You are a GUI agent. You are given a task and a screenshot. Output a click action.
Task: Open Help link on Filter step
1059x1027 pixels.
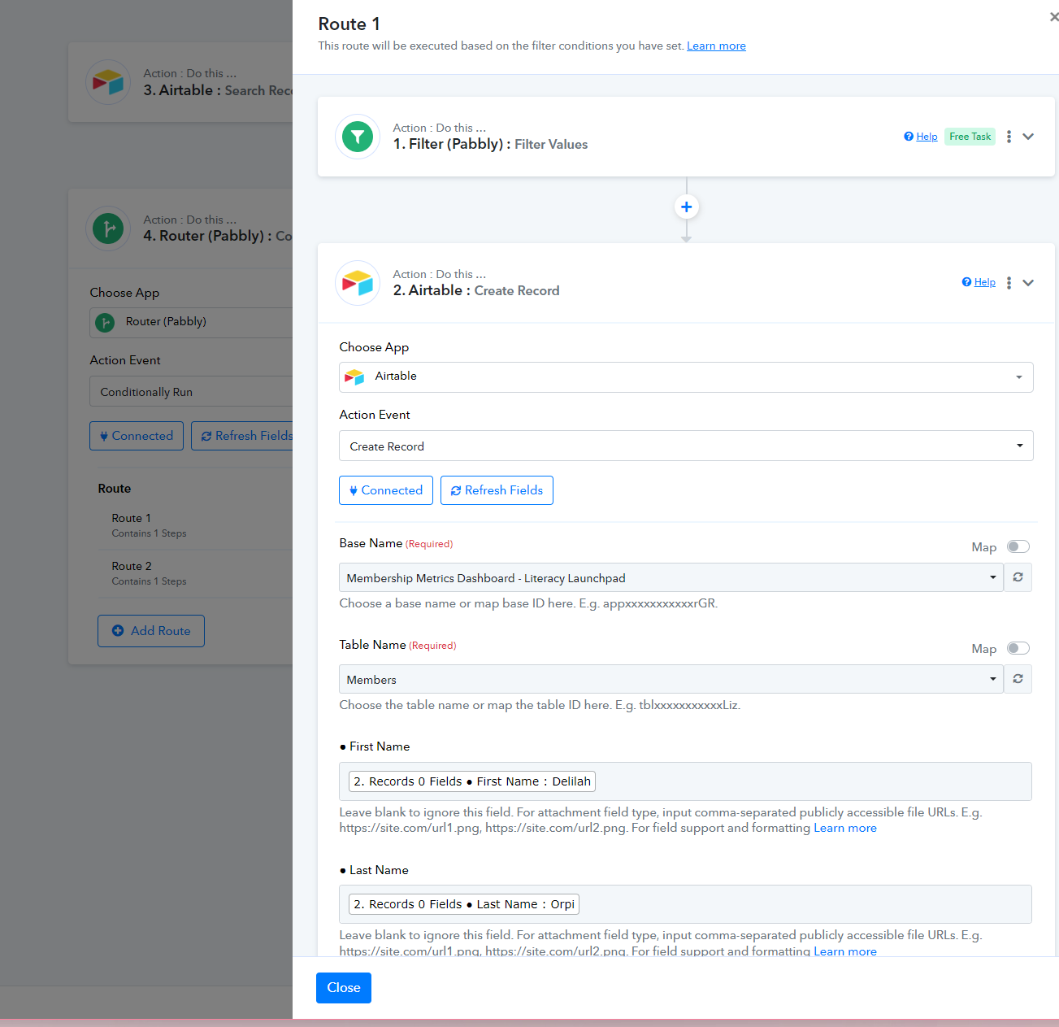point(927,137)
